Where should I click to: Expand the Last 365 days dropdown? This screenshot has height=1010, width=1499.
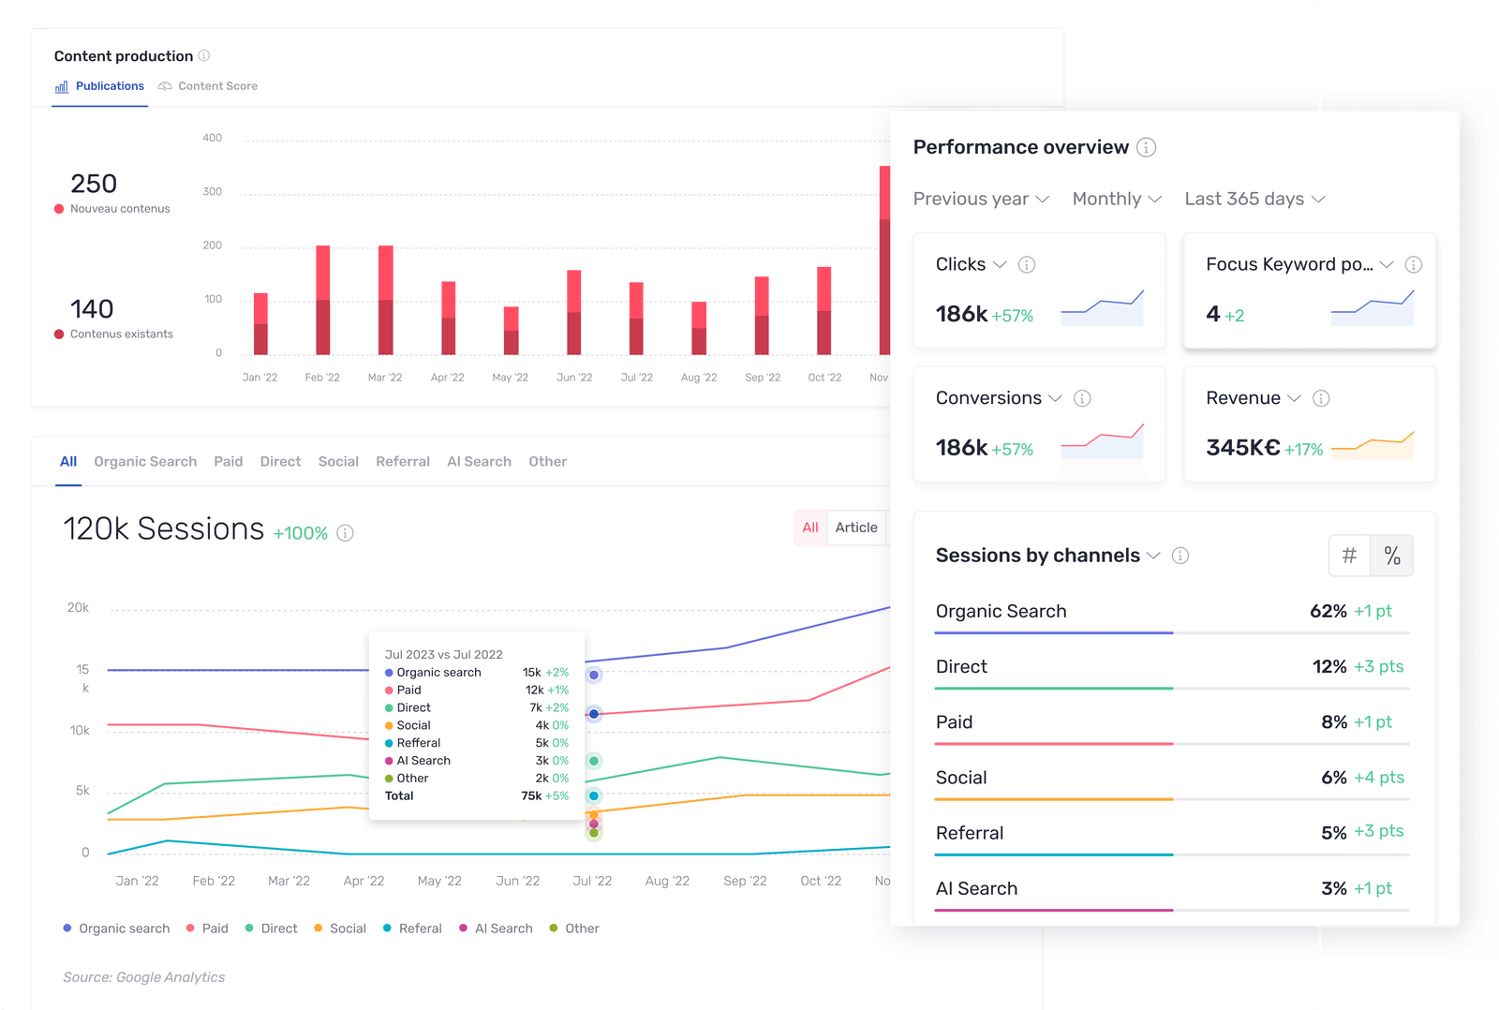(1254, 199)
